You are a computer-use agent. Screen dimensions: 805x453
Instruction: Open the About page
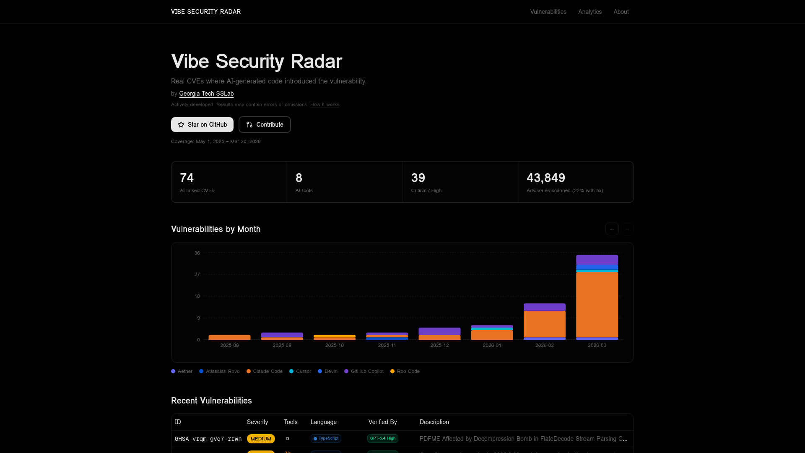pos(621,12)
